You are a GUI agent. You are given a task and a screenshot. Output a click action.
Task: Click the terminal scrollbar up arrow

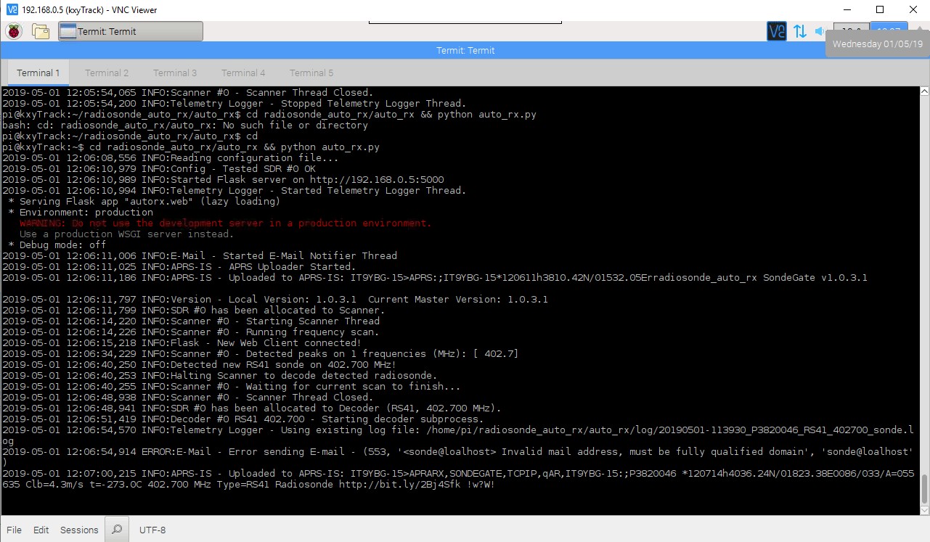924,92
